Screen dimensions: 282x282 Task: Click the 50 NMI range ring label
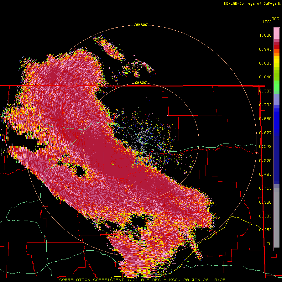tap(141, 83)
